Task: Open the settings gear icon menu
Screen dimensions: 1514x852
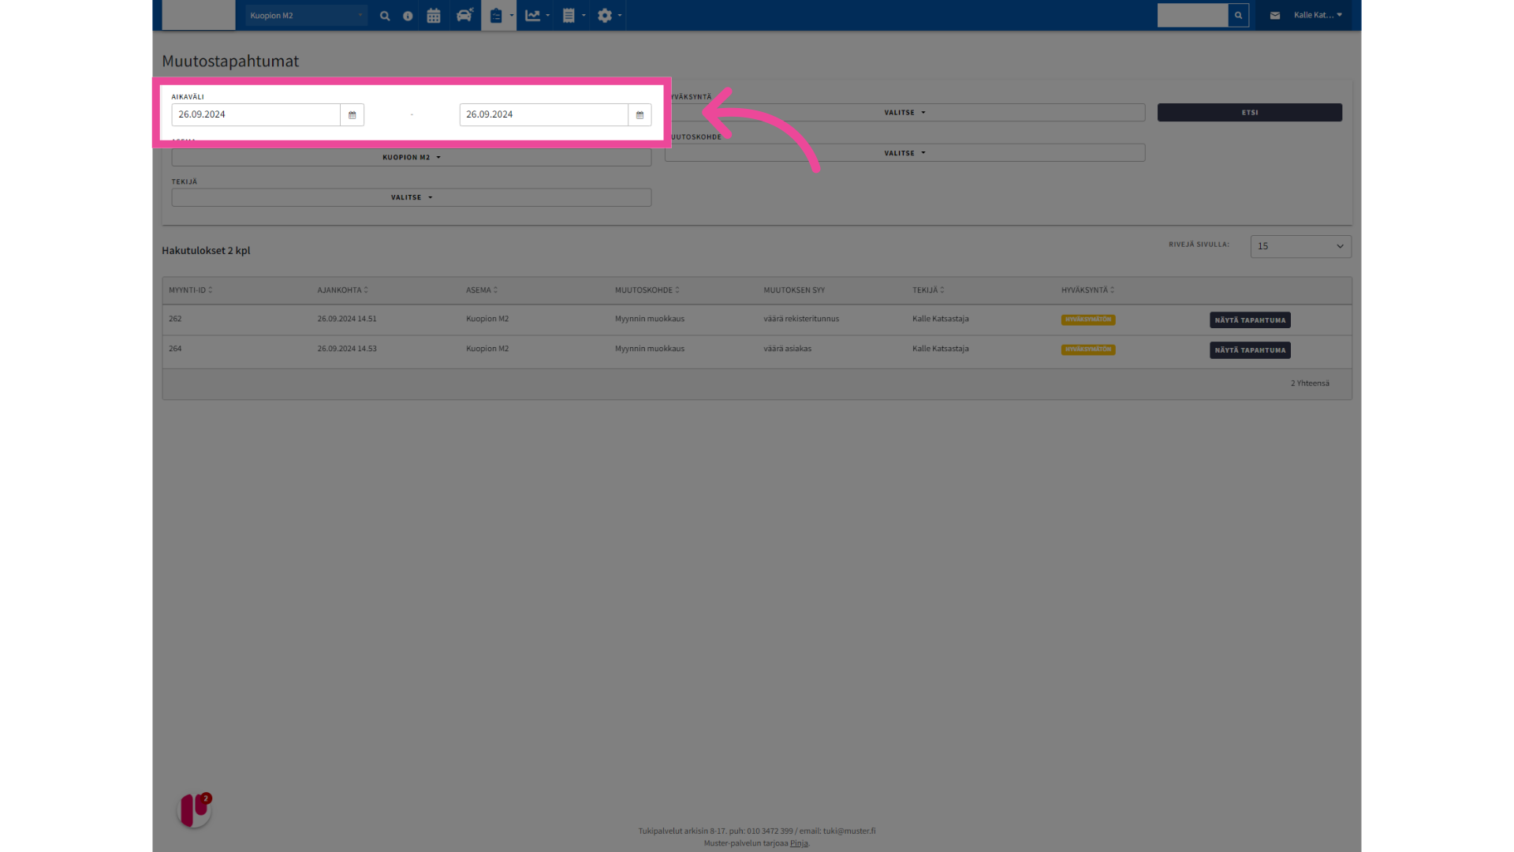Action: point(605,14)
